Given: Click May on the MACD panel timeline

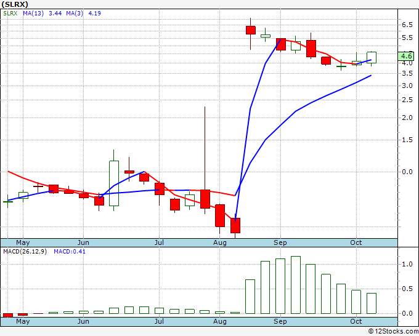Looking at the screenshot, I should click(23, 321).
